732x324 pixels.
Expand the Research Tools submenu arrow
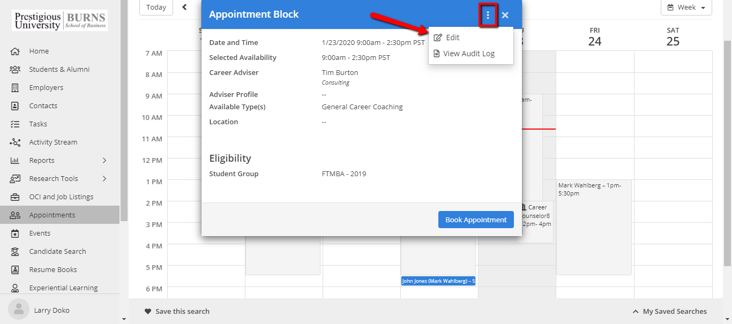[104, 179]
